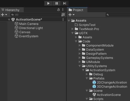Open the Hierarchy plus create dropdown
130x101 pixels.
(x=4, y=15)
